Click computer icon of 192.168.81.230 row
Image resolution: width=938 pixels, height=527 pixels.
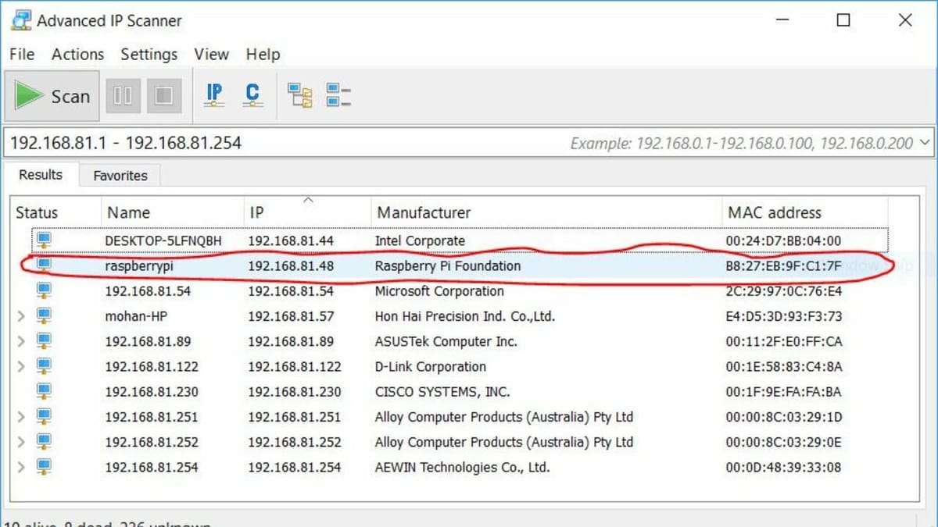tap(44, 391)
